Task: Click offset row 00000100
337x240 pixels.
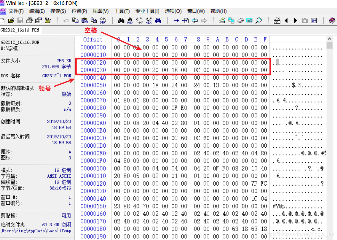Action: tap(93, 168)
